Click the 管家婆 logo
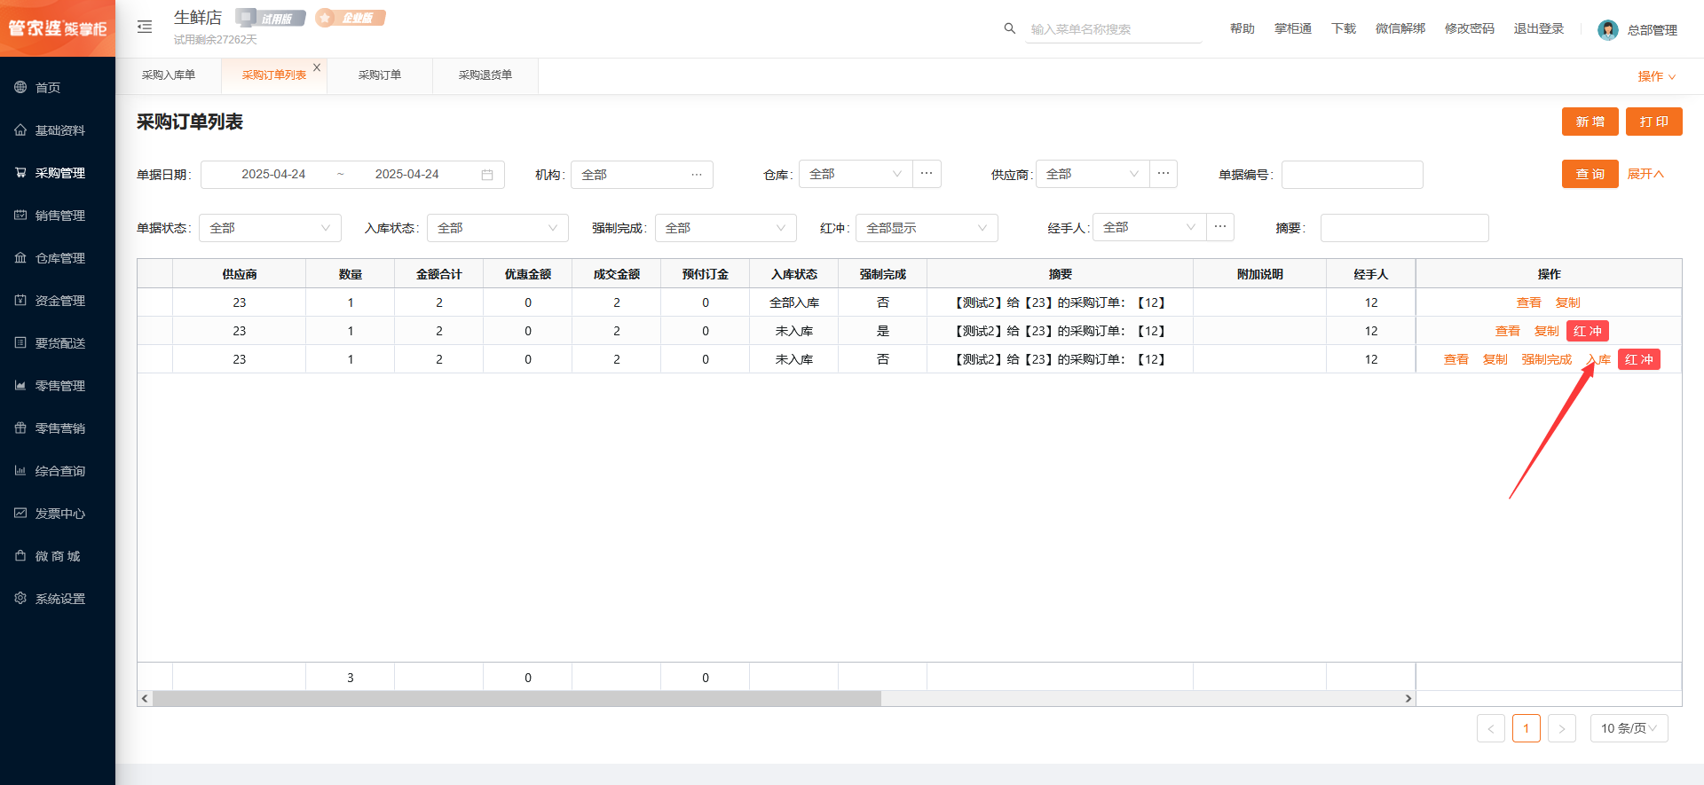This screenshot has height=785, width=1704. (58, 28)
